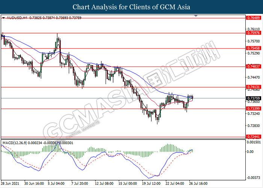Click the AUDUSD,H4 dropdown triangle

tap(4, 18)
